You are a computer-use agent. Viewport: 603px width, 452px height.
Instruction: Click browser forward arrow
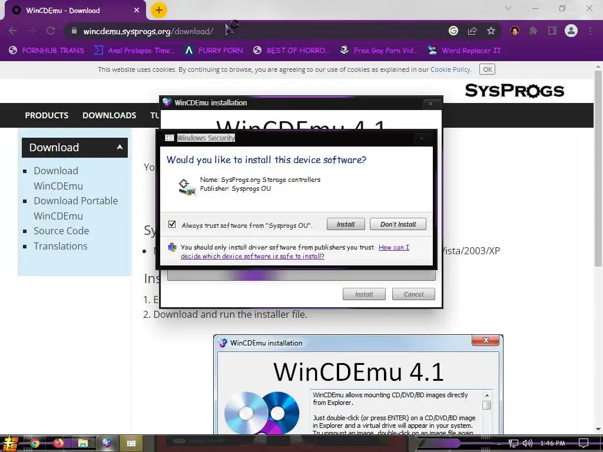32,31
